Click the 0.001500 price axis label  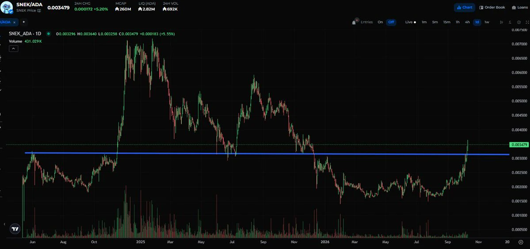(x=519, y=201)
